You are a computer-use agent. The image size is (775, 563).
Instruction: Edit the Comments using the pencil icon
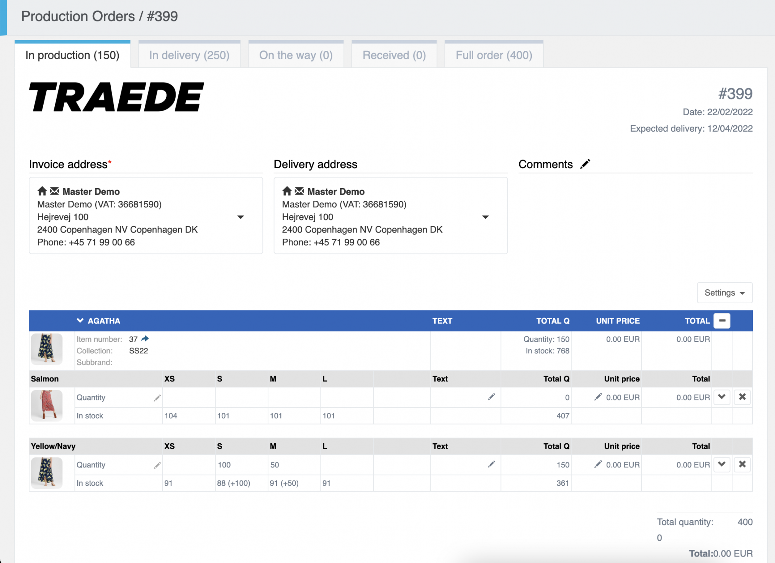585,164
